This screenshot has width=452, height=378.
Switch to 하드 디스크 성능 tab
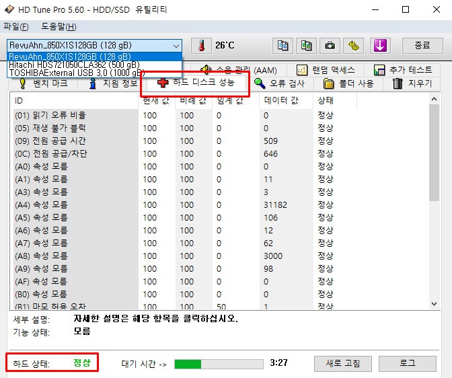[x=196, y=83]
